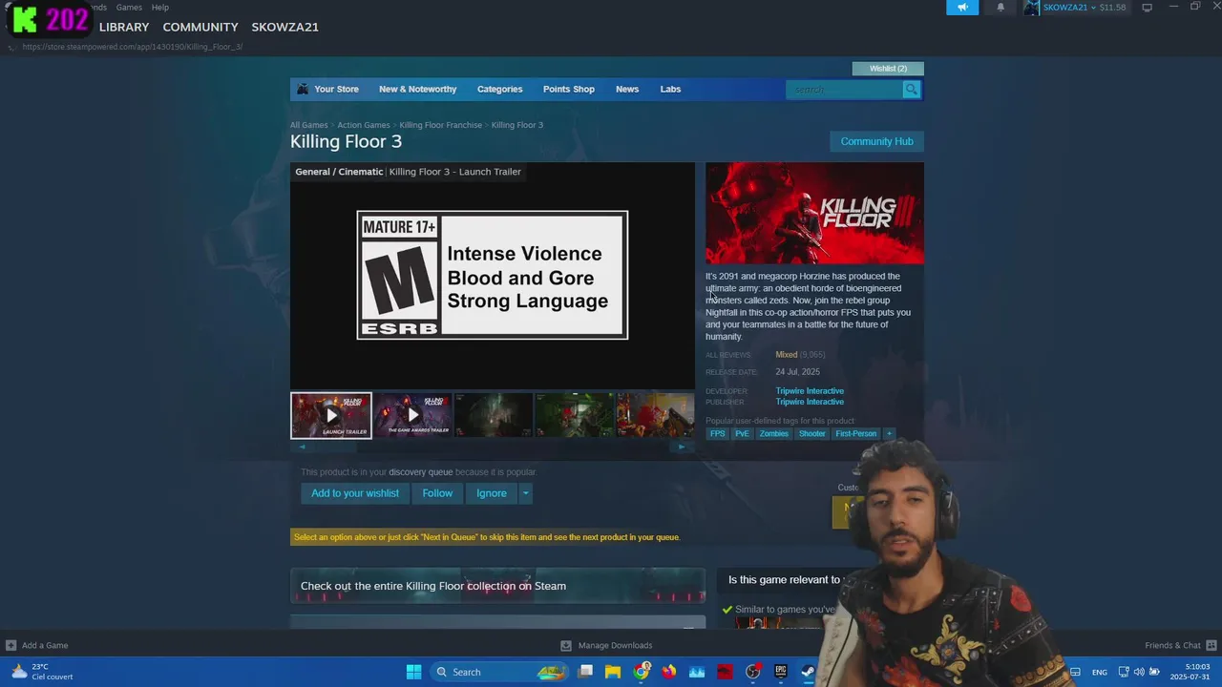Screen dimensions: 1222x687
Task: Click the right arrow of thumbnail strip
Action: [x=682, y=447]
